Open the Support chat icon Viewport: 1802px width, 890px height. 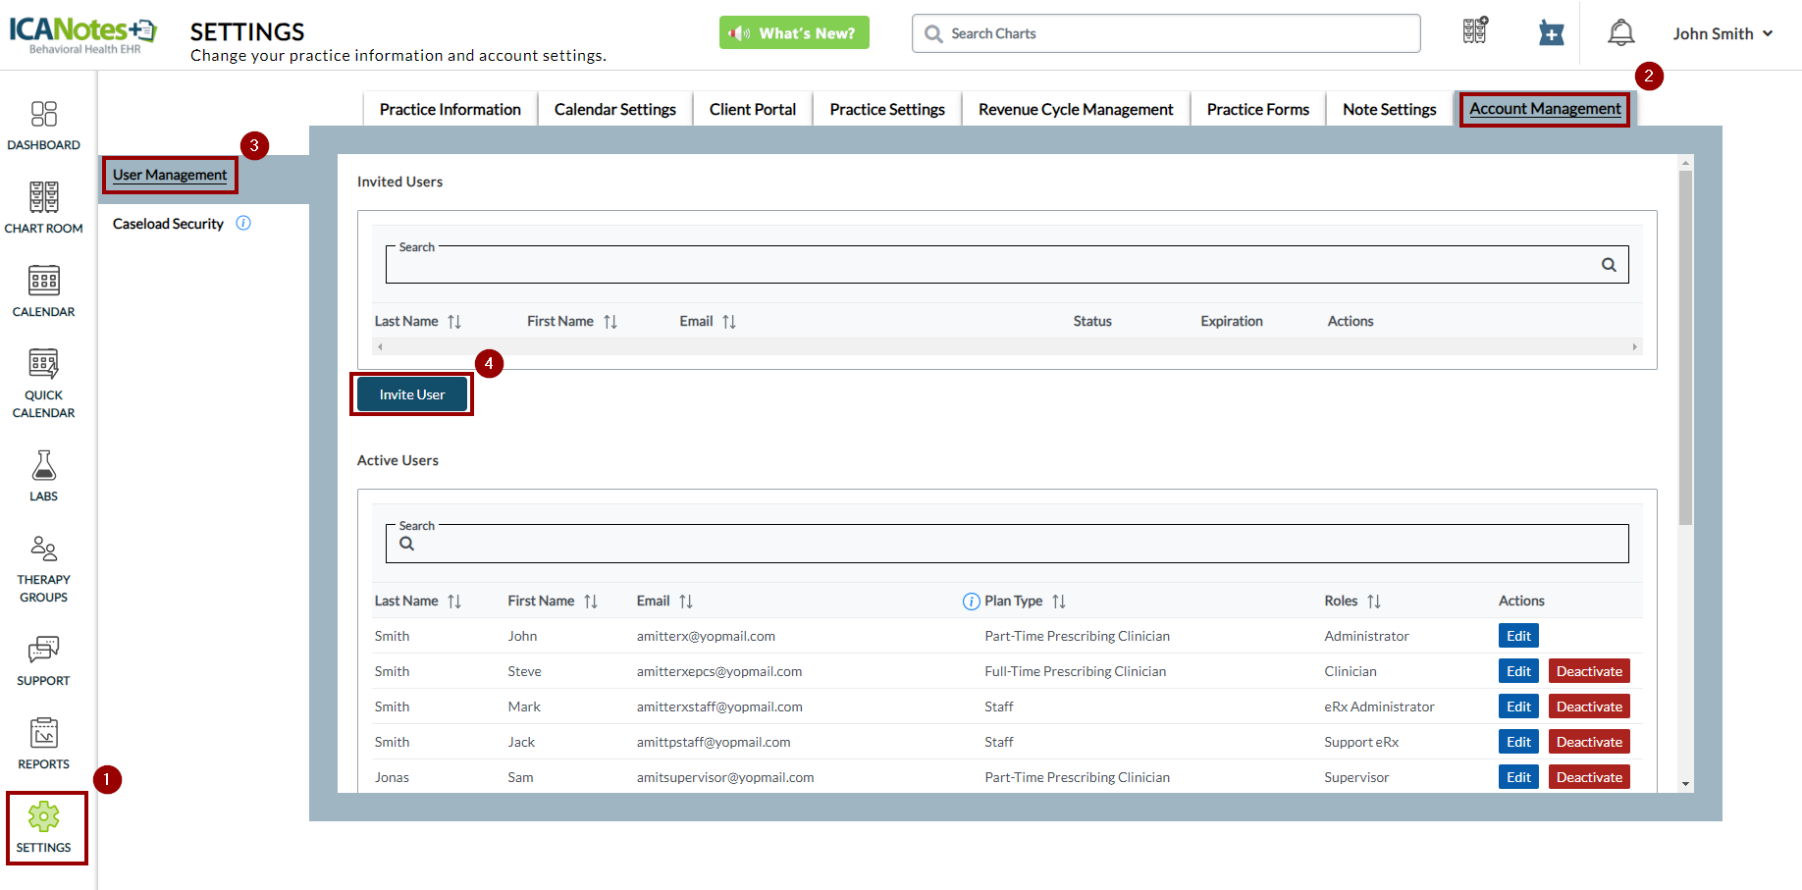[43, 650]
